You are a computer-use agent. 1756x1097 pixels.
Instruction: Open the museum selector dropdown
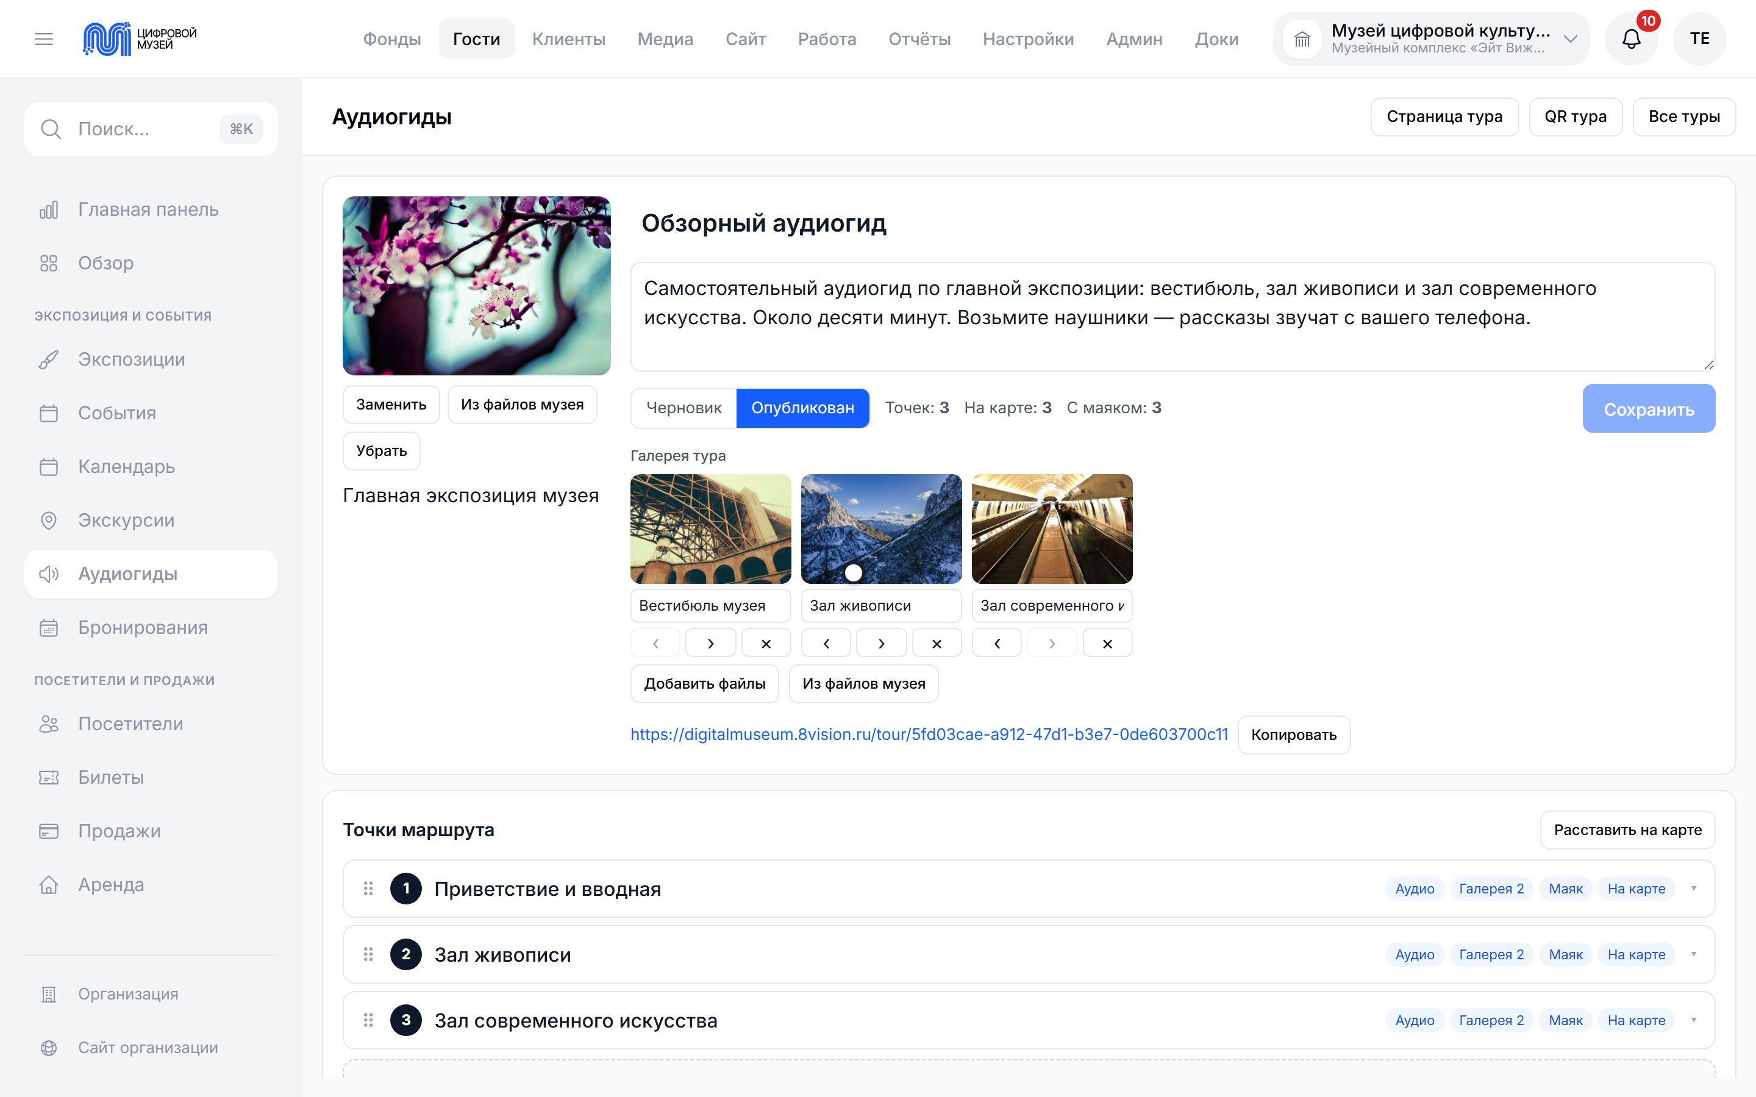[x=1431, y=39]
